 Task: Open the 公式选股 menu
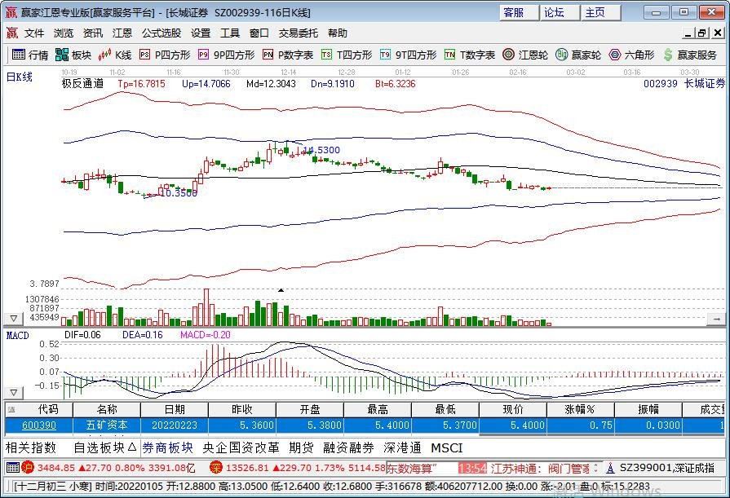click(x=161, y=33)
